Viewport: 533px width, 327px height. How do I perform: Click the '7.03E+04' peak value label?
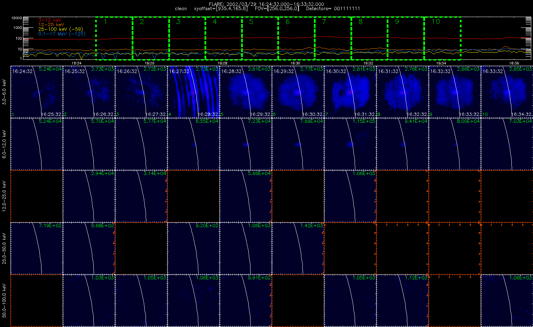pyautogui.click(x=521, y=121)
